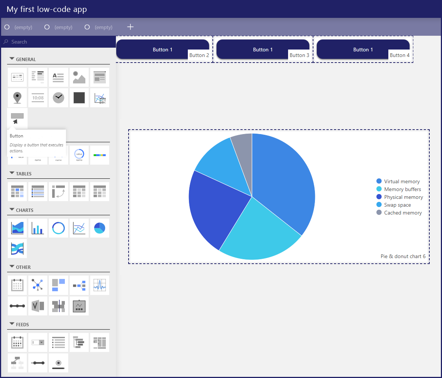Collapse the OTHER section

point(12,267)
